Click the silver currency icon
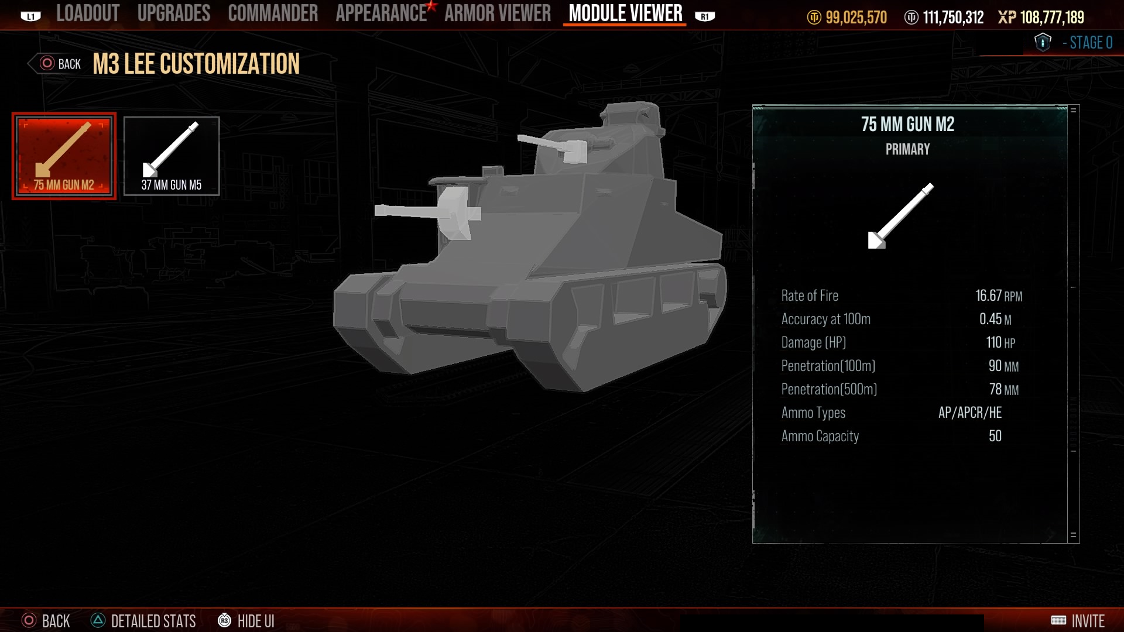1124x632 pixels. pos(911,18)
